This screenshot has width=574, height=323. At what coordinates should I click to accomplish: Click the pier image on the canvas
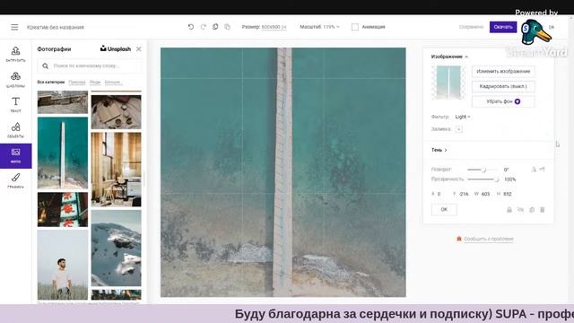[x=283, y=172]
